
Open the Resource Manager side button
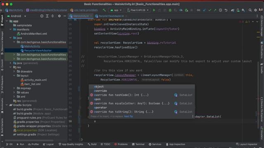pos(2,43)
